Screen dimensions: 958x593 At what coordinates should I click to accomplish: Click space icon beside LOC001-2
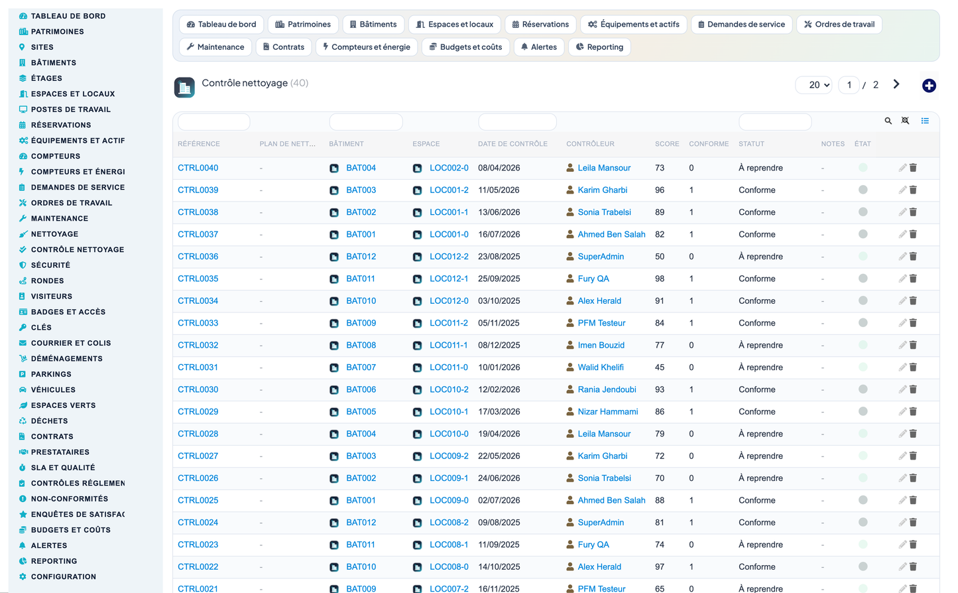[417, 190]
